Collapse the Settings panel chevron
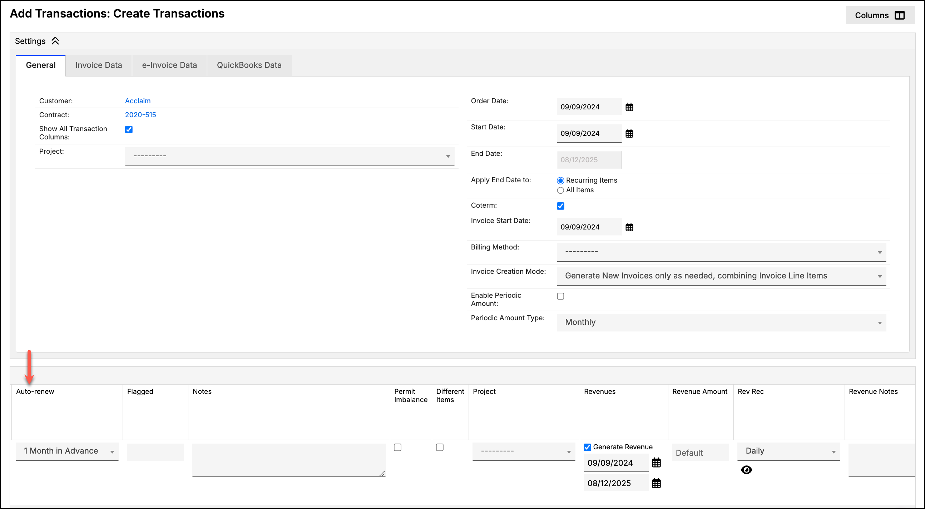 click(55, 41)
